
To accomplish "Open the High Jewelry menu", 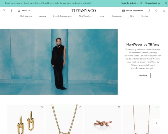I will pyautogui.click(x=26, y=16).
